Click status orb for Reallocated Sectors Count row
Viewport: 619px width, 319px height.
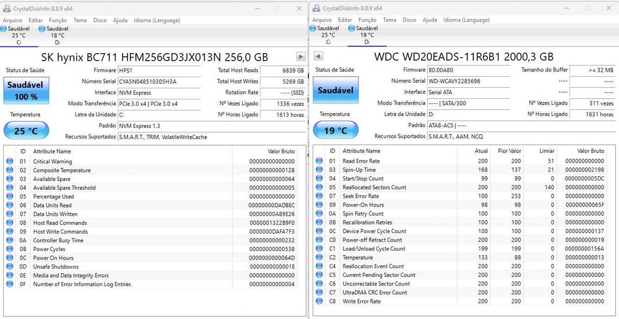(x=319, y=187)
